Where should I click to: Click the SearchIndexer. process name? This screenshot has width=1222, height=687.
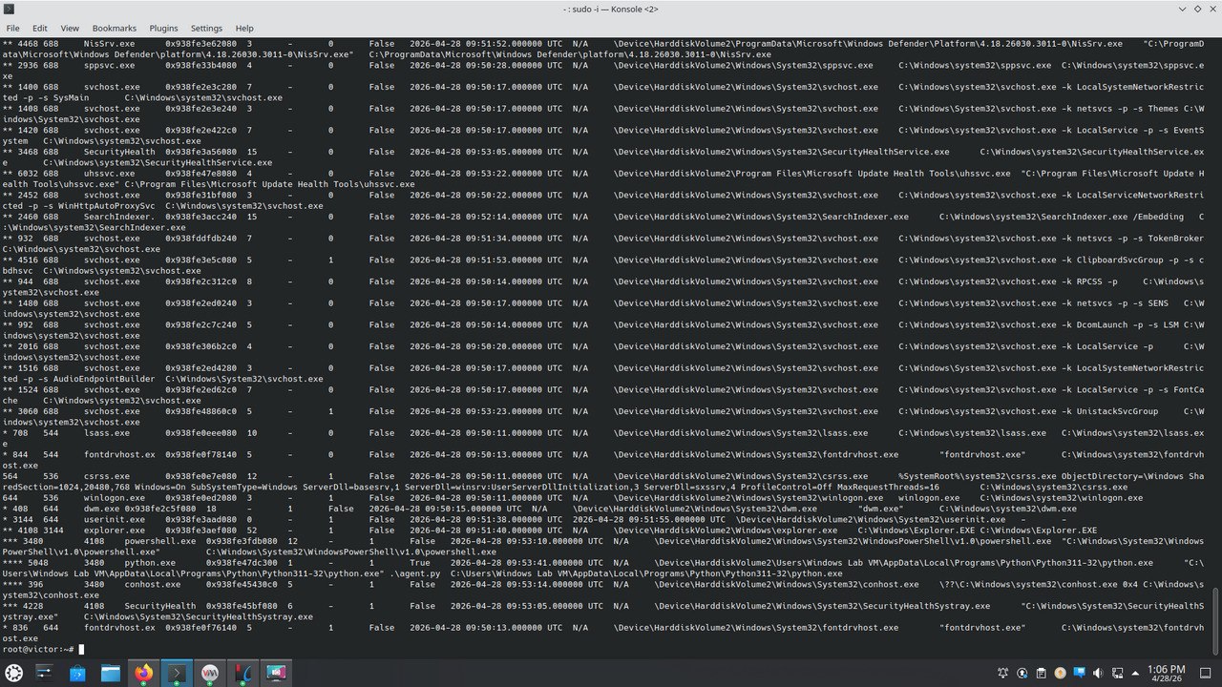click(x=119, y=217)
